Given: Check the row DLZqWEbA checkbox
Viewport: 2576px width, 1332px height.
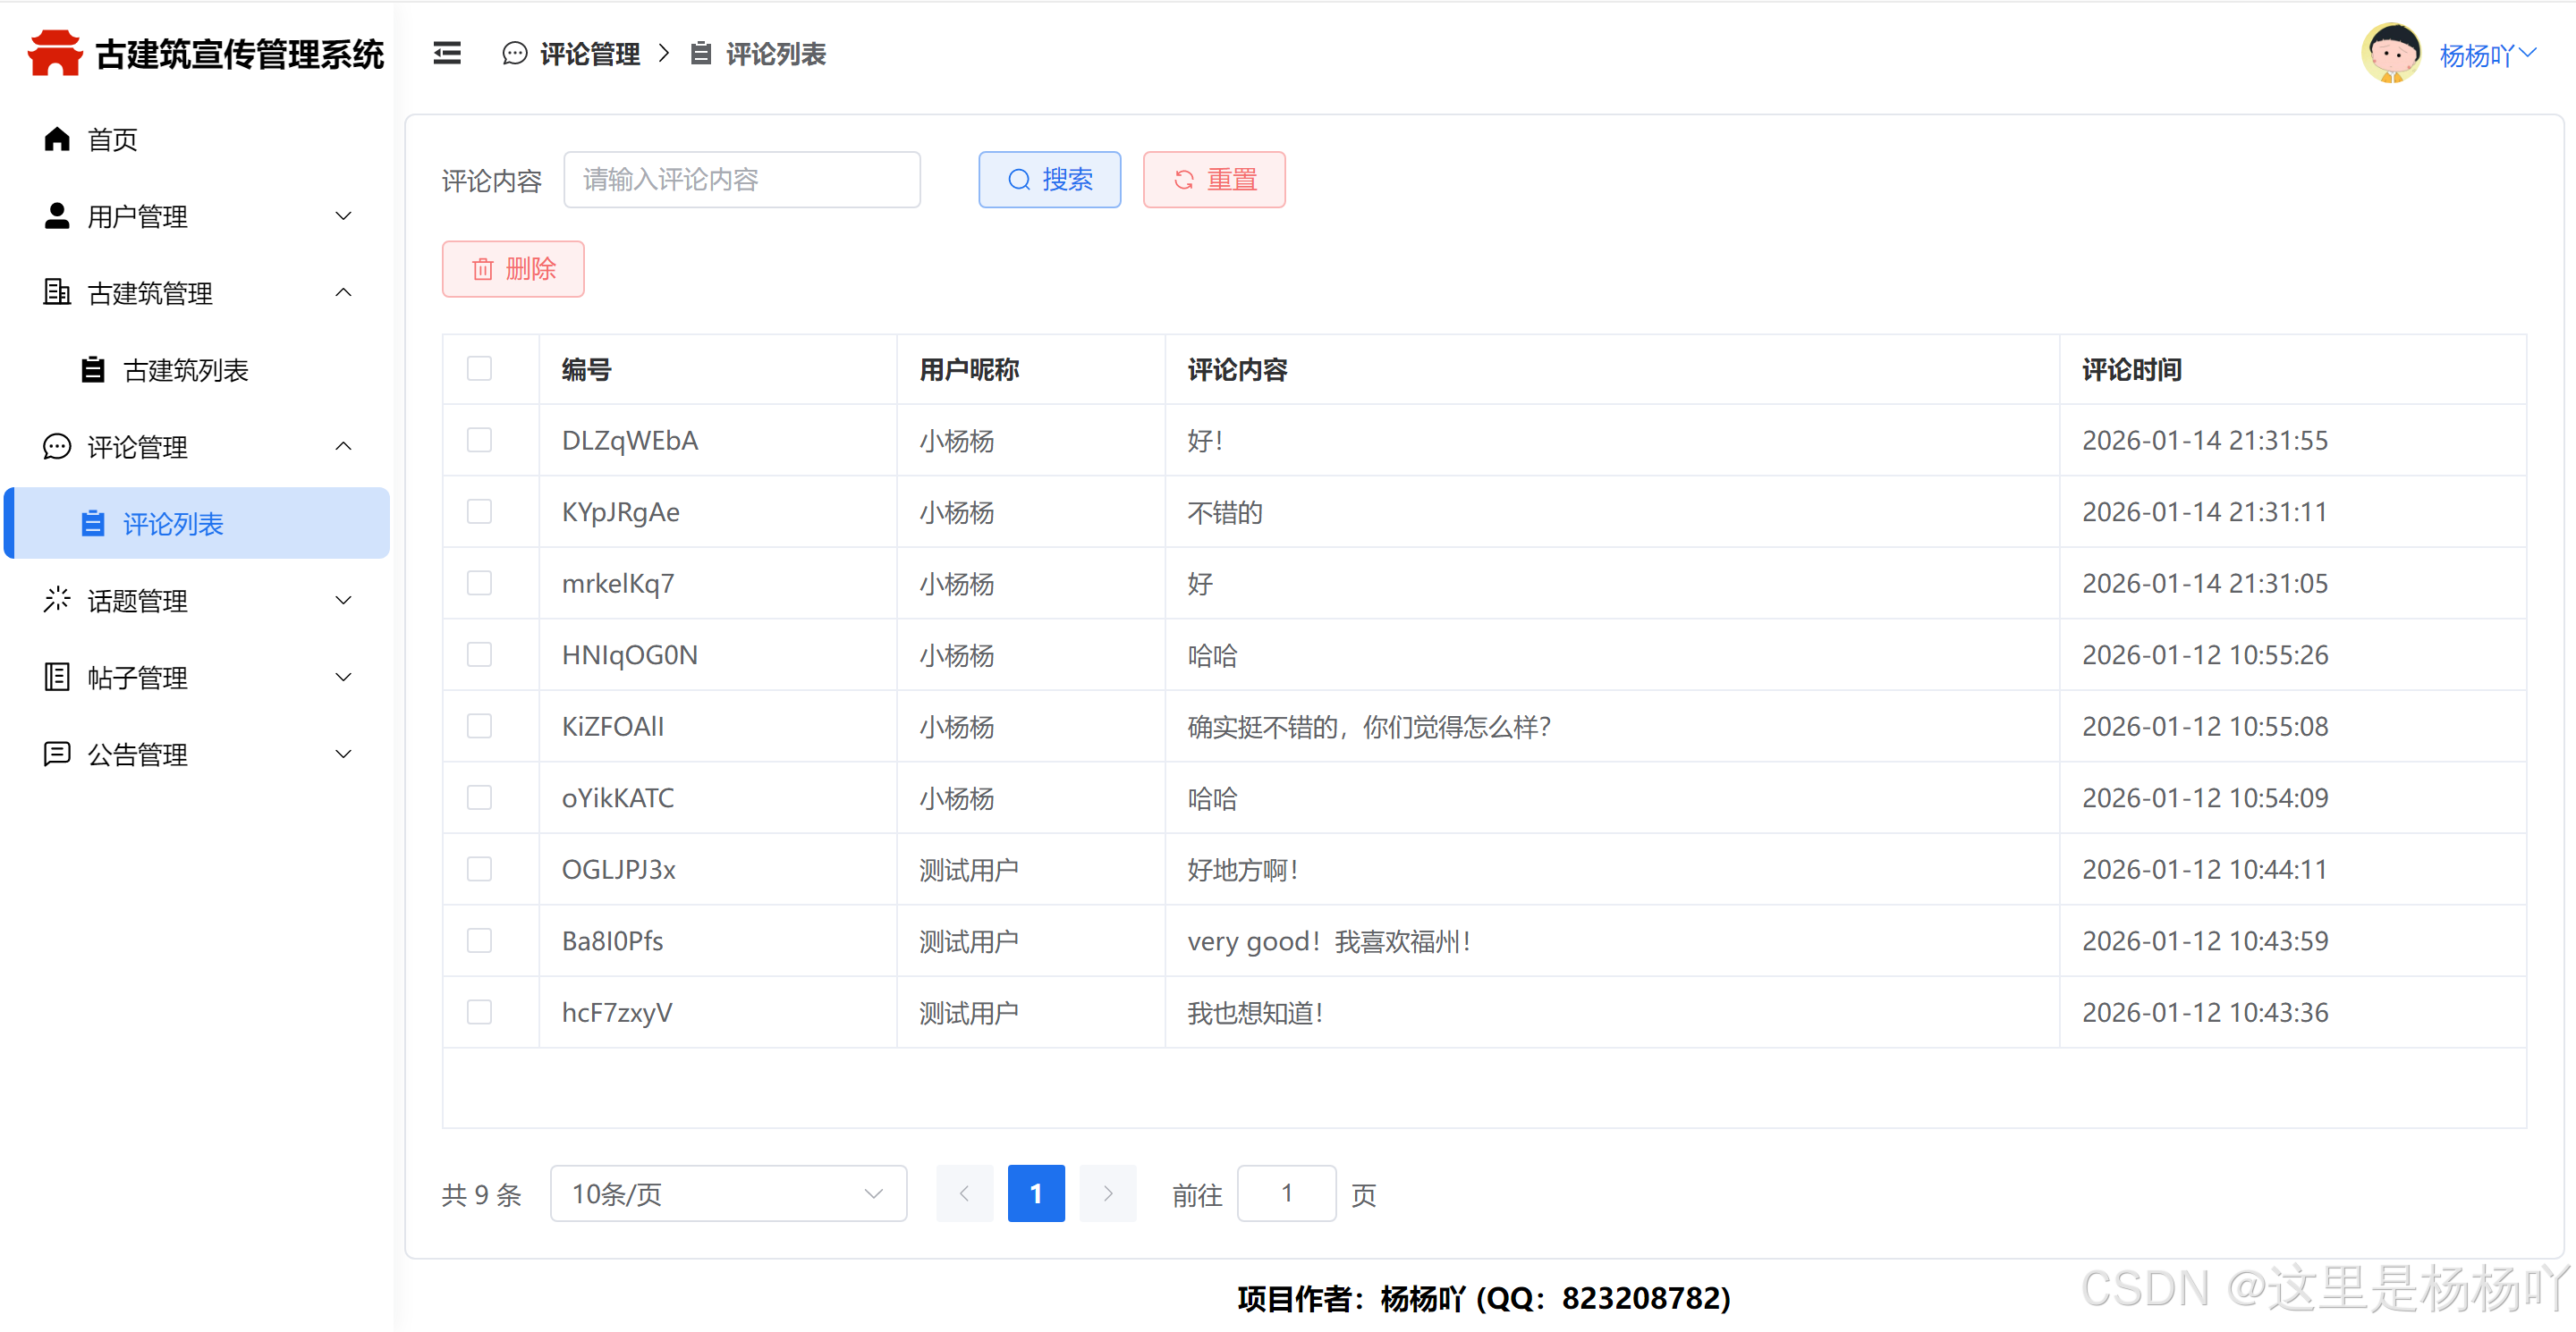Looking at the screenshot, I should coord(480,441).
